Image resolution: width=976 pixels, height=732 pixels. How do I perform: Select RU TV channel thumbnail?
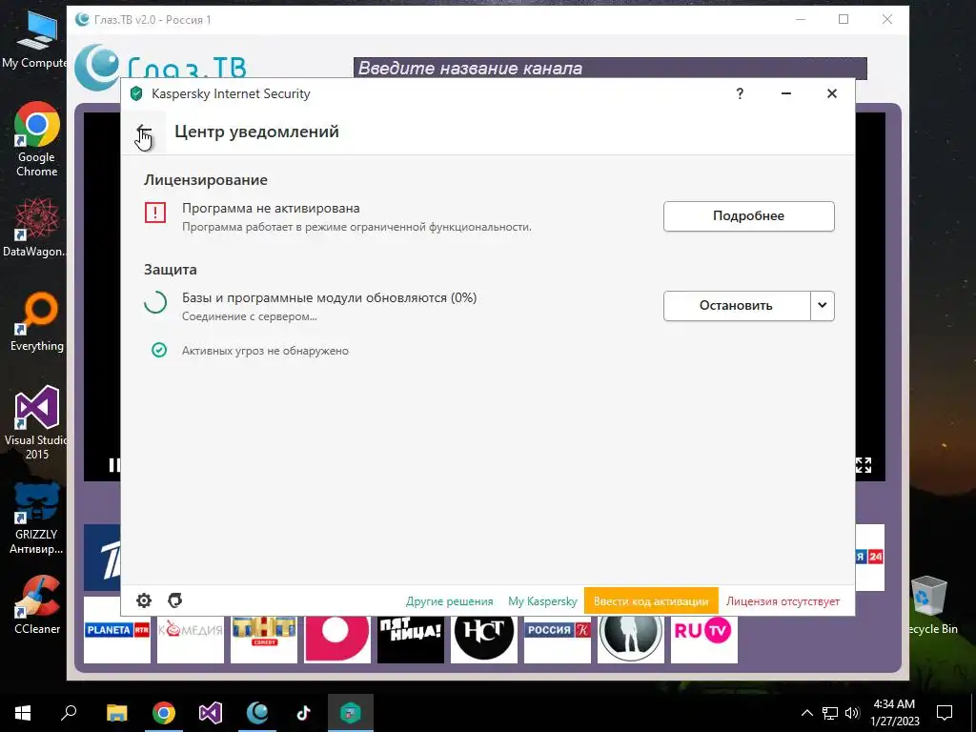[x=704, y=640]
